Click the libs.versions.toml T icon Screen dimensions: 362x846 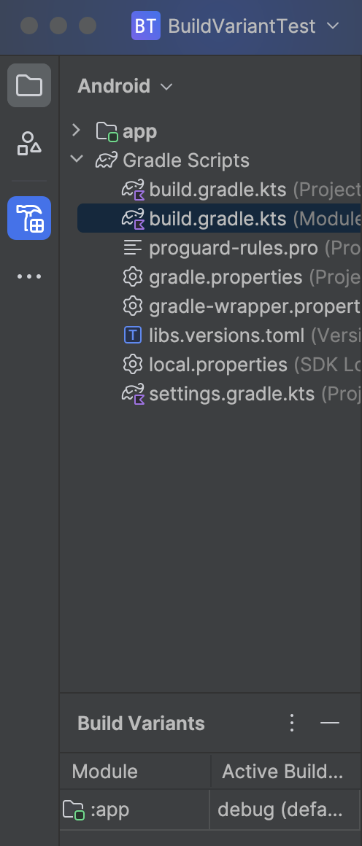(x=132, y=335)
